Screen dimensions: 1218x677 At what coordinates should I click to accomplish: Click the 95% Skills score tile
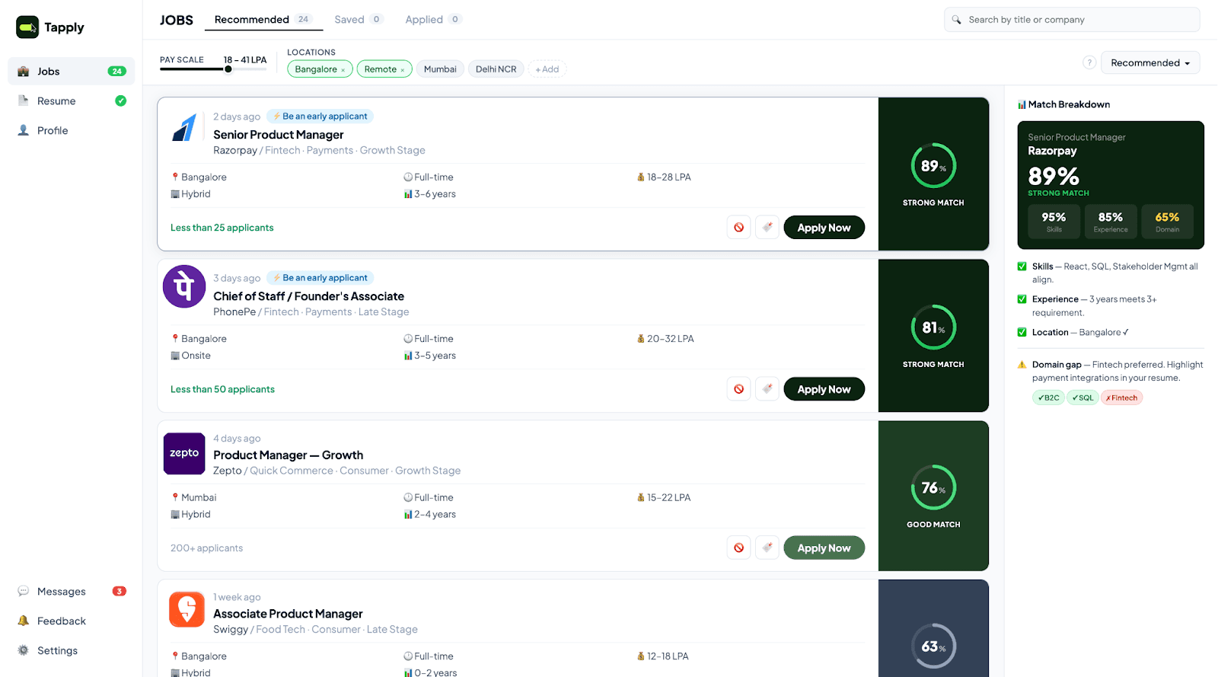point(1054,222)
